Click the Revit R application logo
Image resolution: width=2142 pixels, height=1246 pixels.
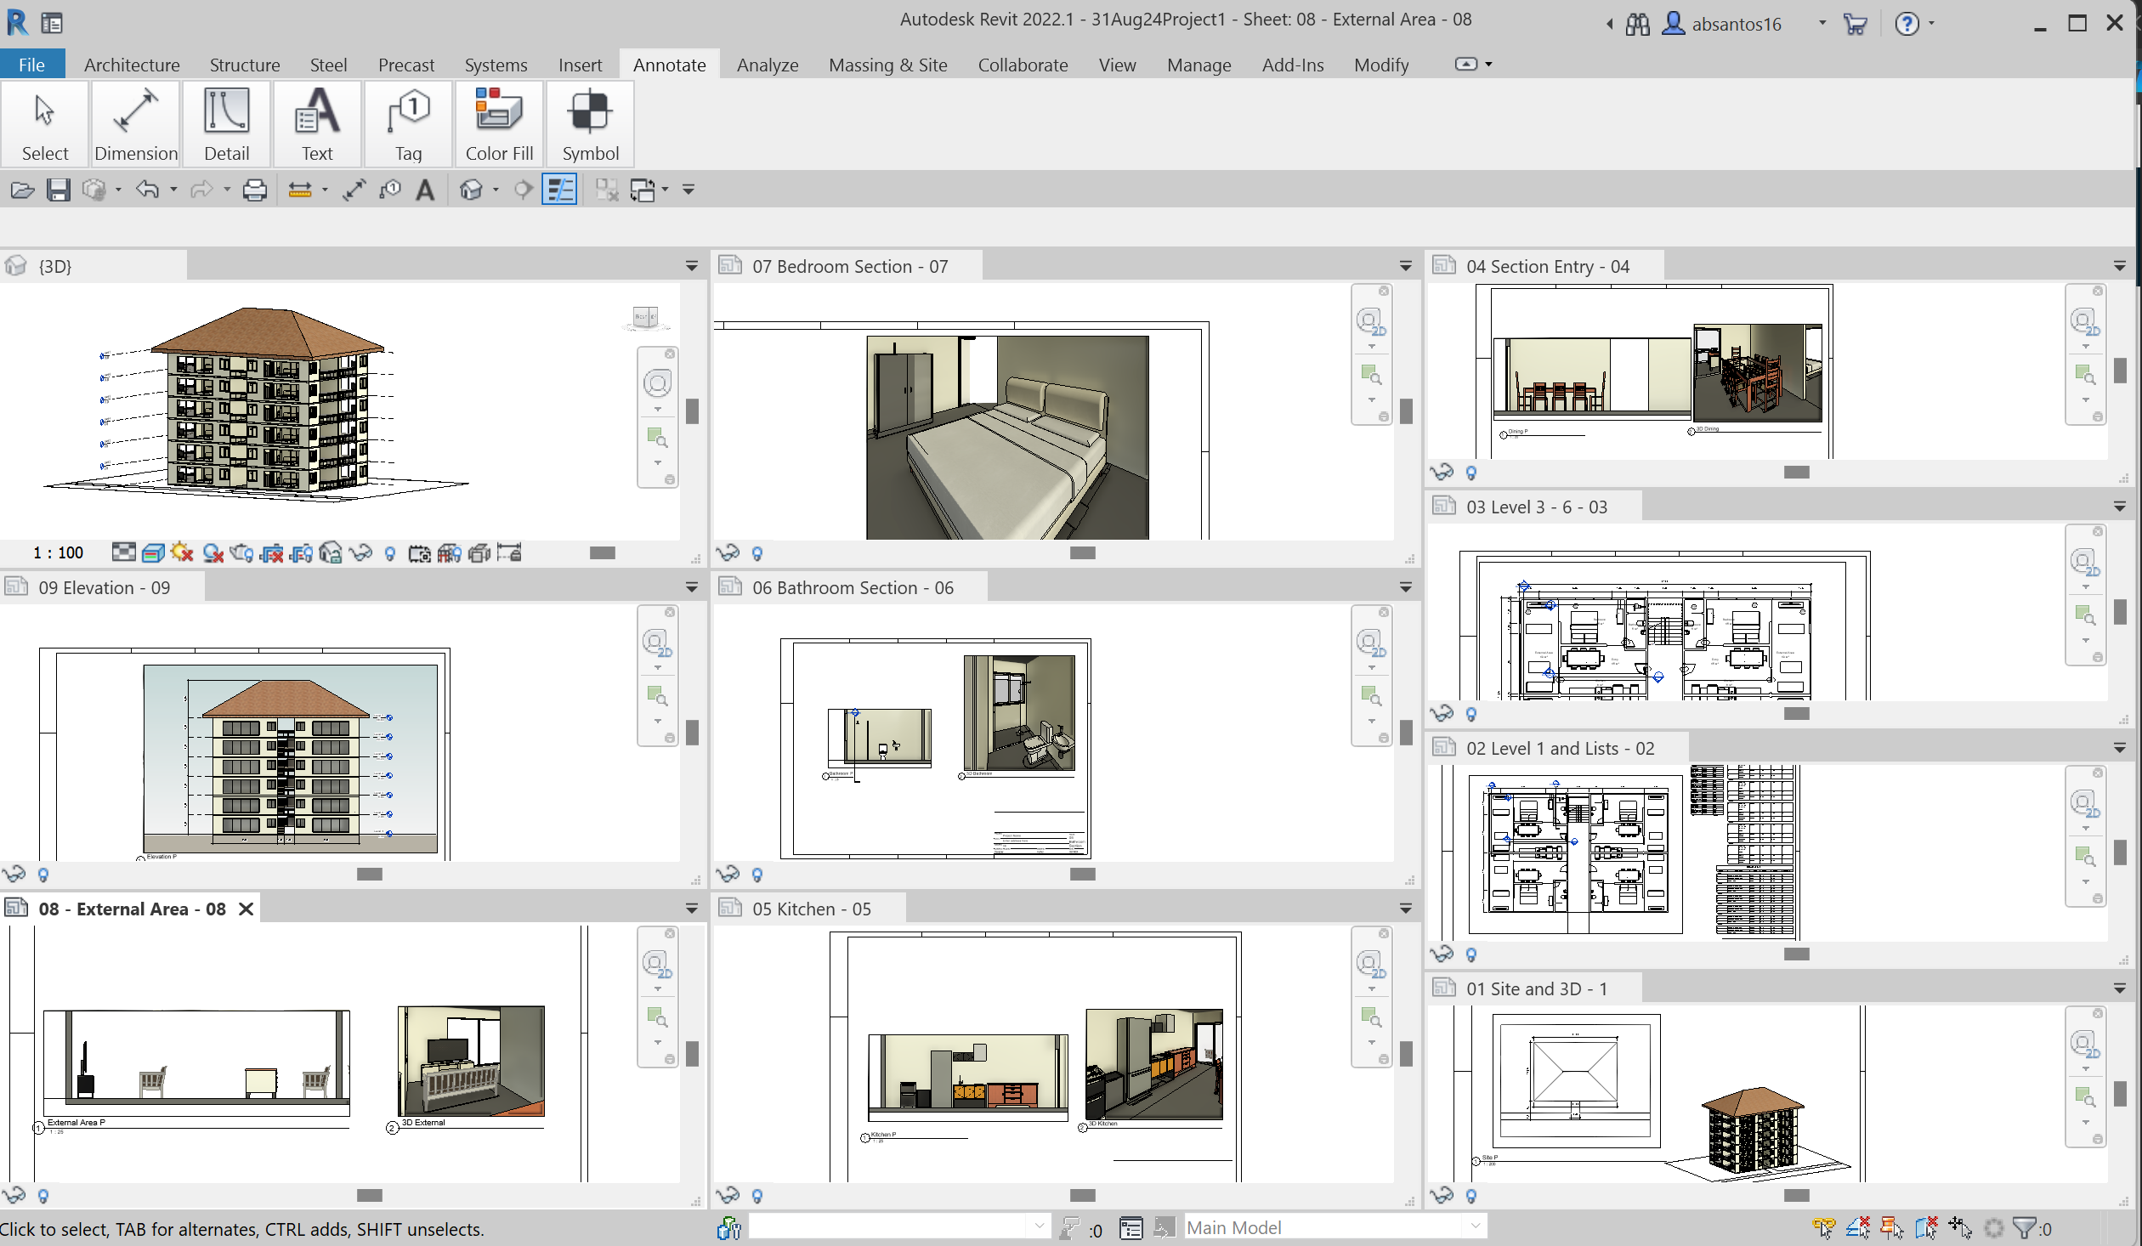click(x=17, y=22)
